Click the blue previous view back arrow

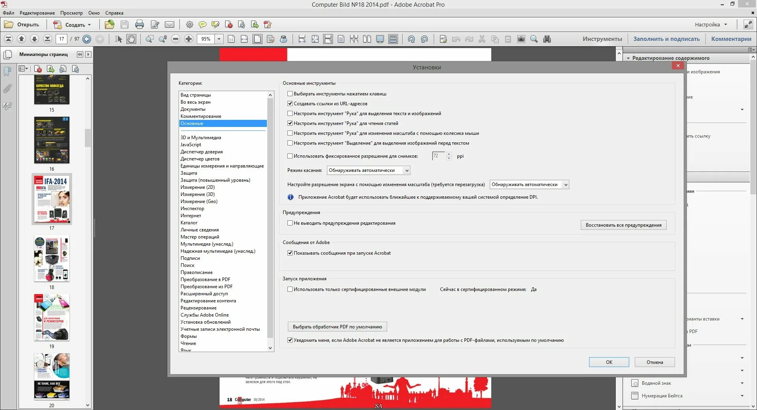(x=87, y=39)
